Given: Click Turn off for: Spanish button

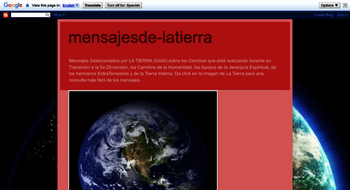Looking at the screenshot, I should [x=123, y=5].
